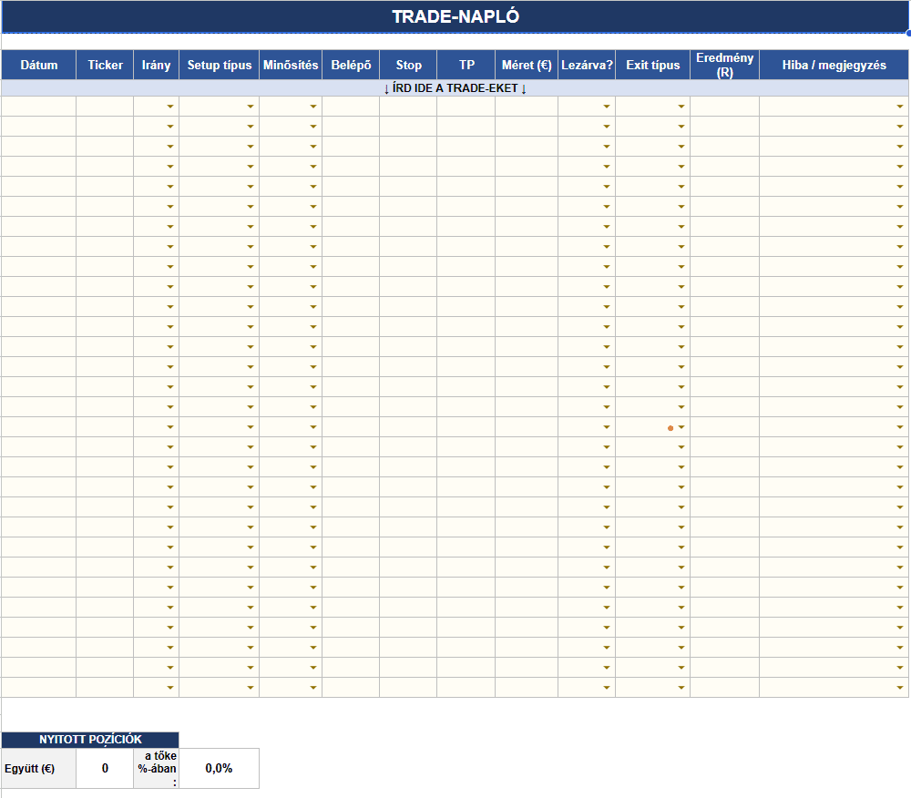
Task: Click the TP cell in first entry row
Action: (x=466, y=107)
